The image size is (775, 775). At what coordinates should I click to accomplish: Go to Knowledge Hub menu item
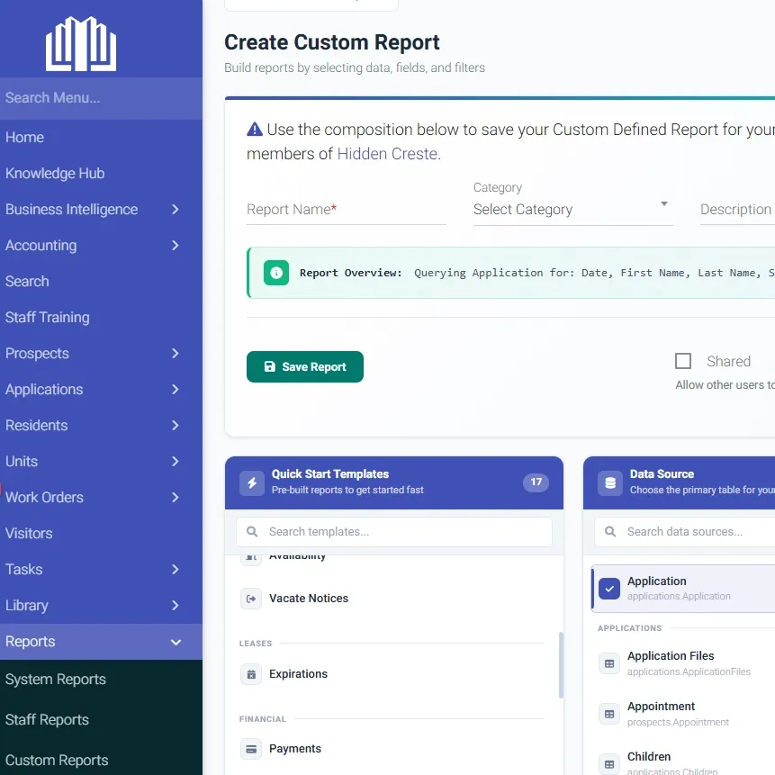pyautogui.click(x=55, y=174)
